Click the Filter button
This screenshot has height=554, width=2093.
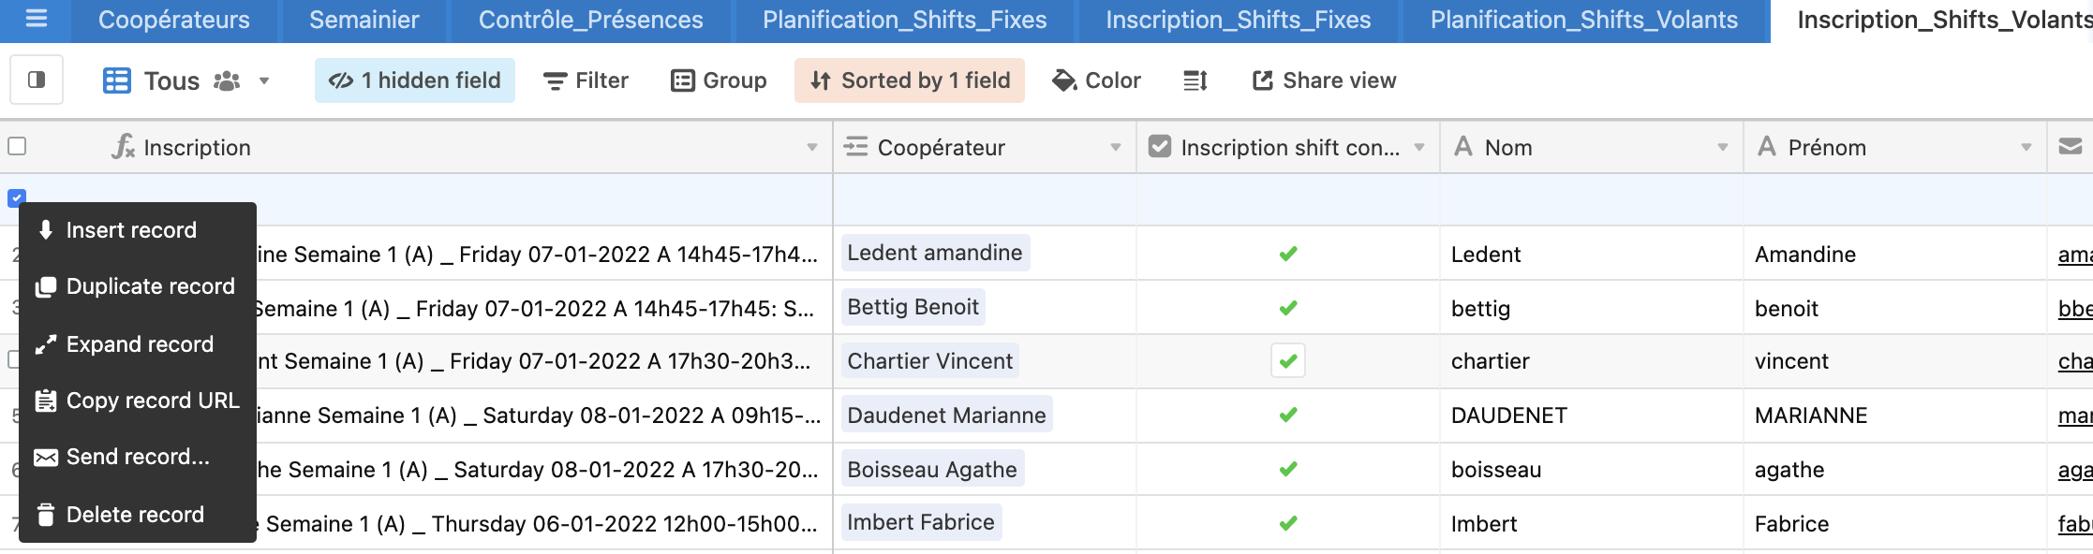click(x=586, y=80)
